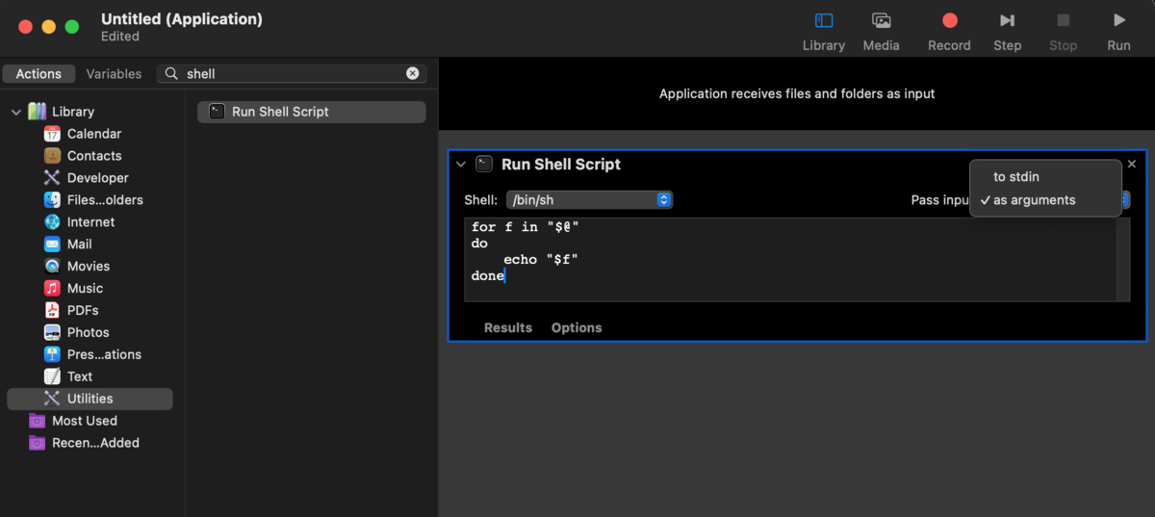Click the Stop workflow button
This screenshot has height=517, width=1155.
(1063, 20)
